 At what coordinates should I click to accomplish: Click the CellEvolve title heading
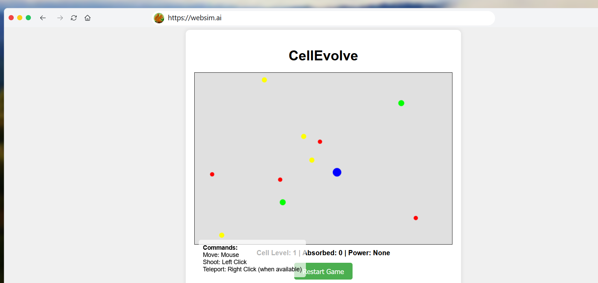pos(323,56)
